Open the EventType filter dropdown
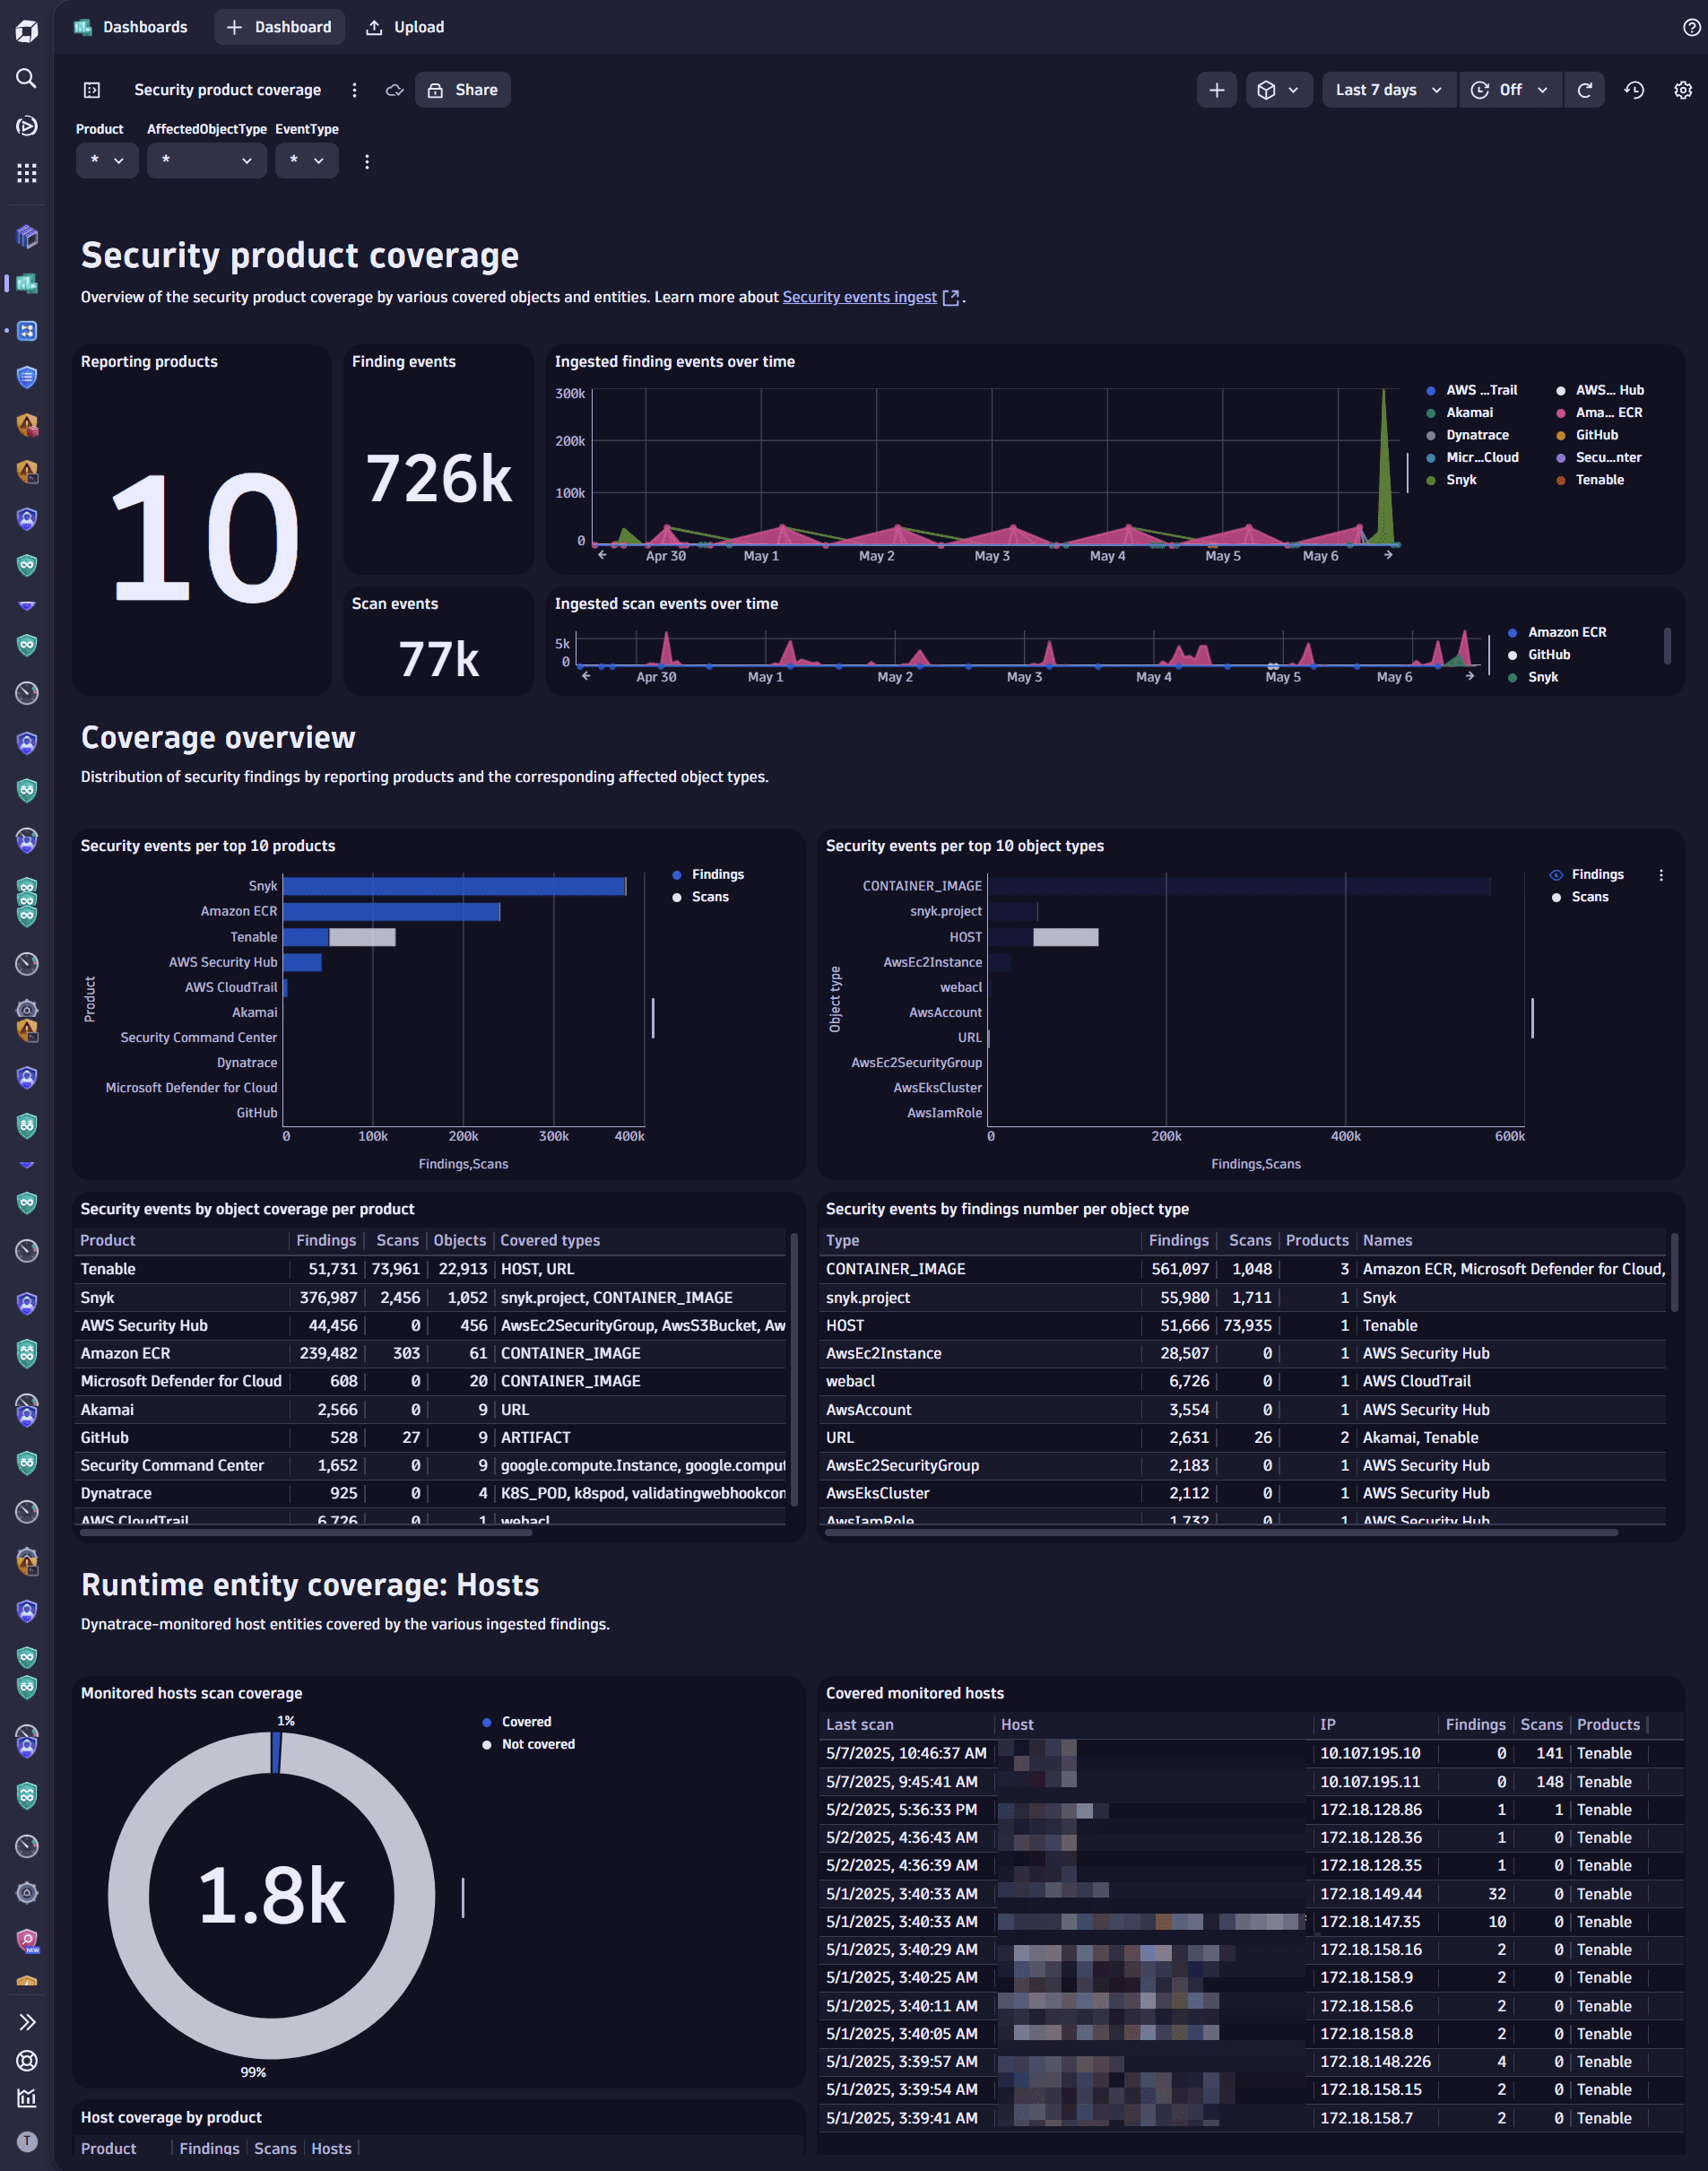Image resolution: width=1708 pixels, height=2171 pixels. 307,161
